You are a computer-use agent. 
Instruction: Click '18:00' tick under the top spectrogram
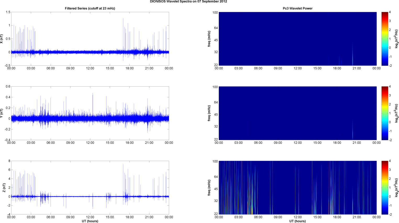click(337, 68)
